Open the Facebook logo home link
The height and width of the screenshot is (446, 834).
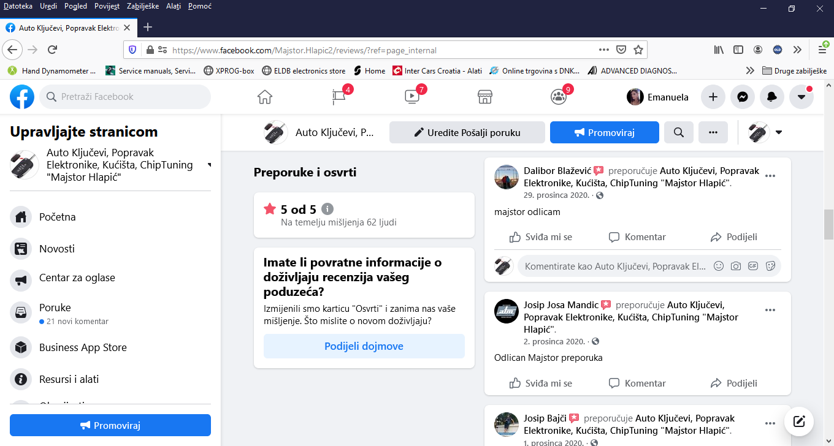click(22, 97)
